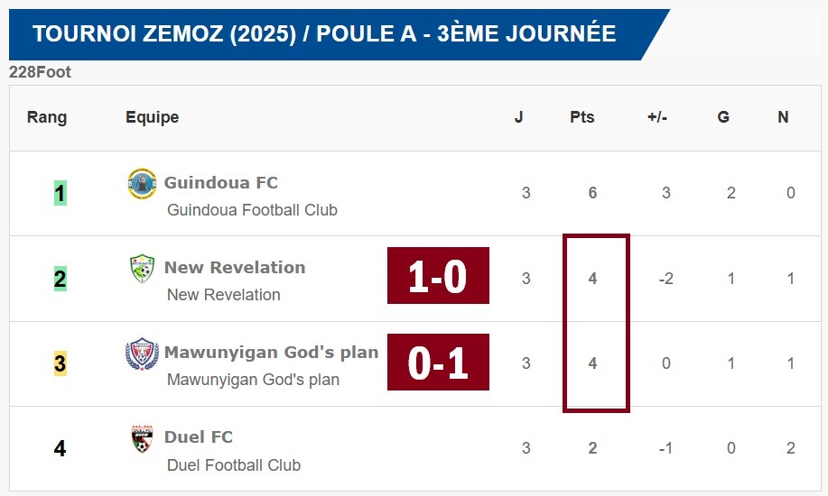Sort the table by Pts column
Screen dimensions: 828x496
(x=582, y=117)
